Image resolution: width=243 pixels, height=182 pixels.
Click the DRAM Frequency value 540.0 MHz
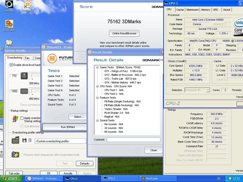pyautogui.click(x=217, y=114)
